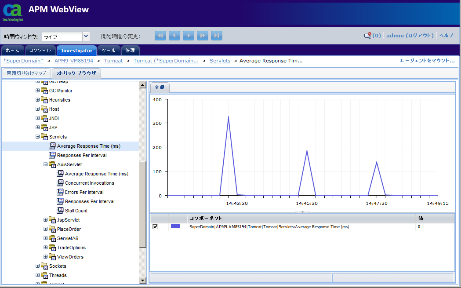Click the APM9-VM85194 breadcrumb link

[x=73, y=61]
